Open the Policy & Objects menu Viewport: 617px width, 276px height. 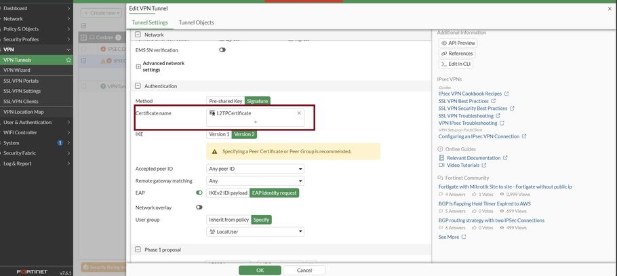(x=36, y=28)
